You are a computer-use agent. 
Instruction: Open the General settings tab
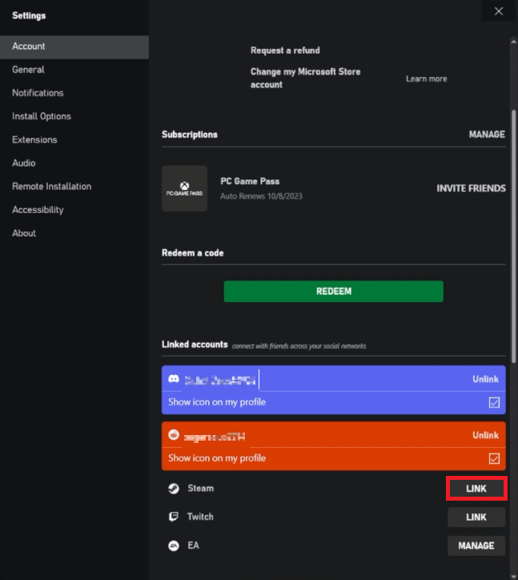coord(28,70)
